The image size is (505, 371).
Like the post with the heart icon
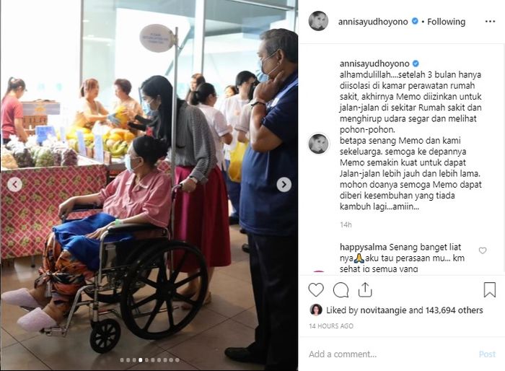[316, 289]
